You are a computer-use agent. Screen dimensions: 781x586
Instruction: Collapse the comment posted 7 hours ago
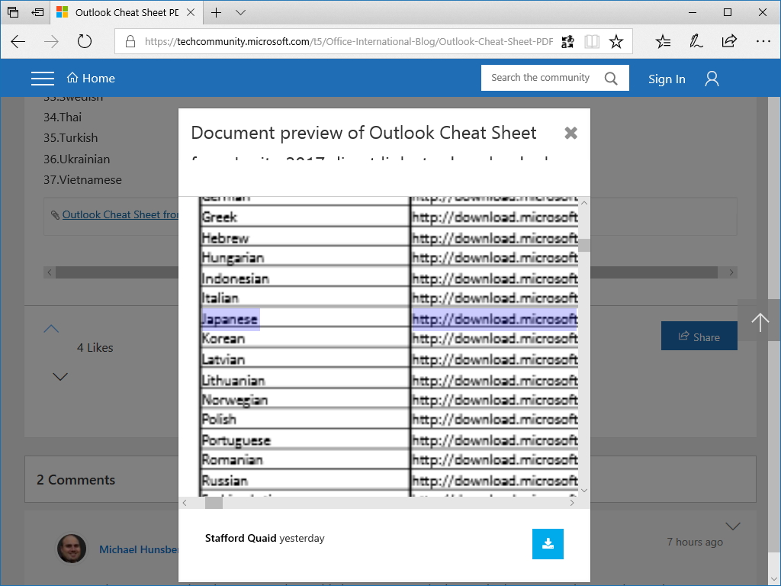(x=733, y=526)
